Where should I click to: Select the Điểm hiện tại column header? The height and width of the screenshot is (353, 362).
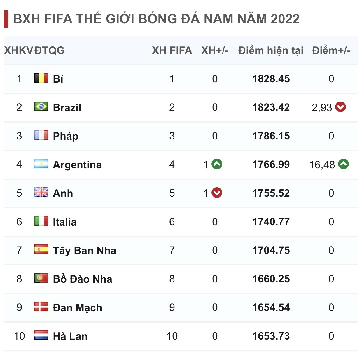tap(271, 50)
